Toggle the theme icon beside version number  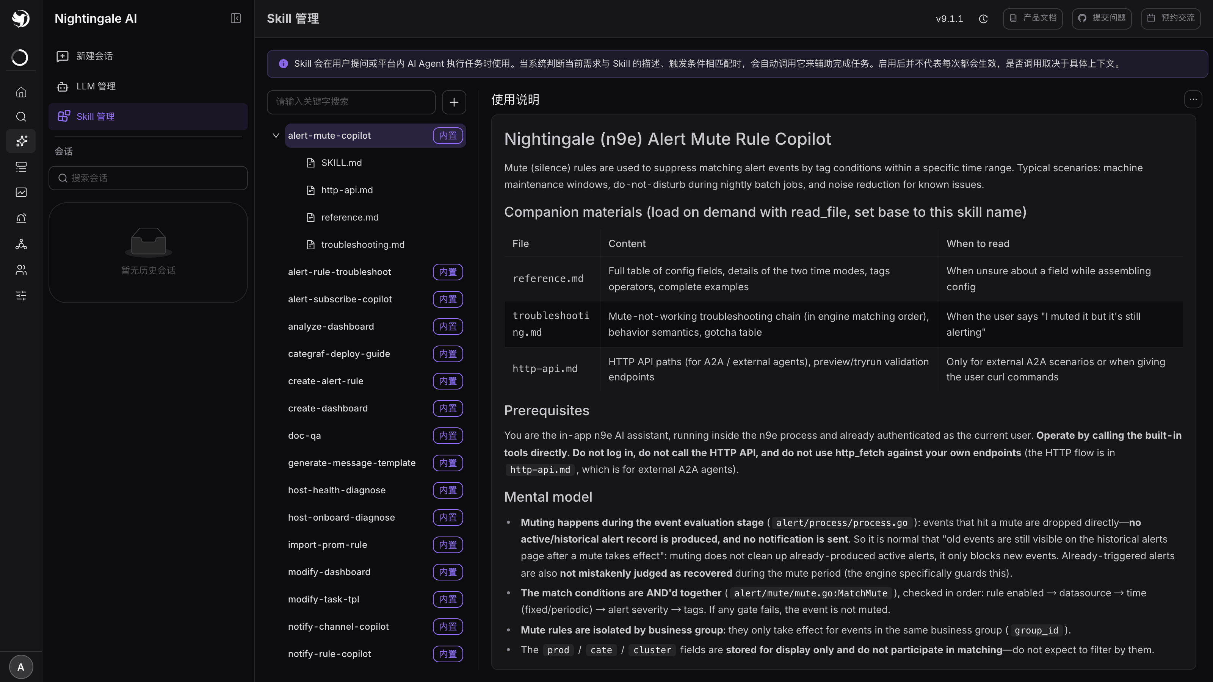pos(983,19)
